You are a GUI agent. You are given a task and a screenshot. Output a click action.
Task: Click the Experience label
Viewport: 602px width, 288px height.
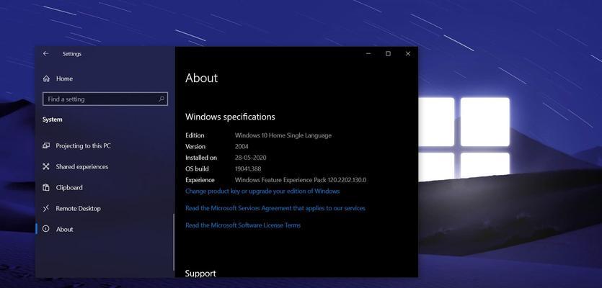200,180
